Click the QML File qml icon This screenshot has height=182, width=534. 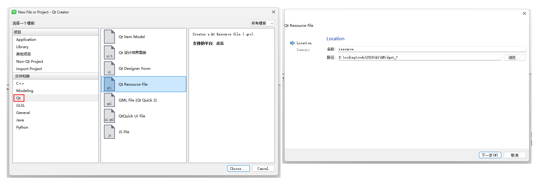tap(109, 100)
